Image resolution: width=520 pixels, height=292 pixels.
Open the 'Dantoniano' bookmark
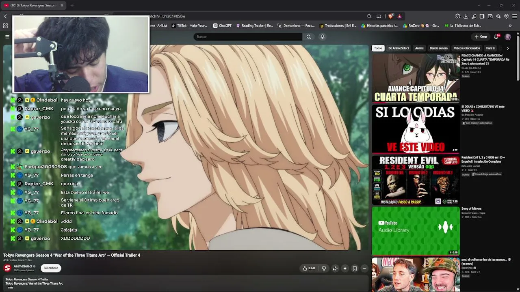click(x=296, y=26)
